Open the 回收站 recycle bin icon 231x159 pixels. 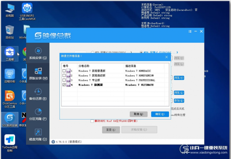[10, 32]
